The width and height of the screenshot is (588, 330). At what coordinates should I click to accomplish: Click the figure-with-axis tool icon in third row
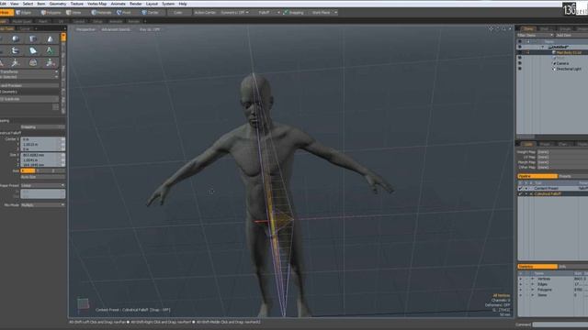pyautogui.click(x=50, y=62)
